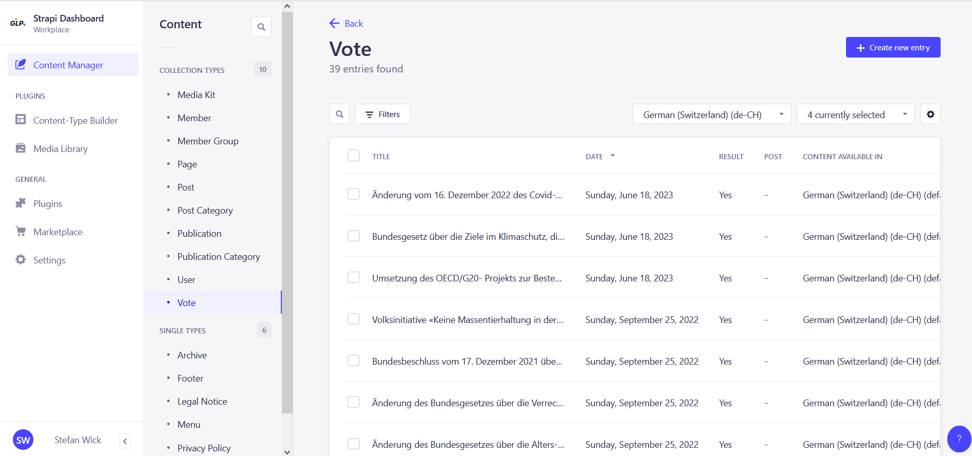Image resolution: width=972 pixels, height=456 pixels.
Task: Toggle the Date column sort arrow
Action: (x=613, y=156)
